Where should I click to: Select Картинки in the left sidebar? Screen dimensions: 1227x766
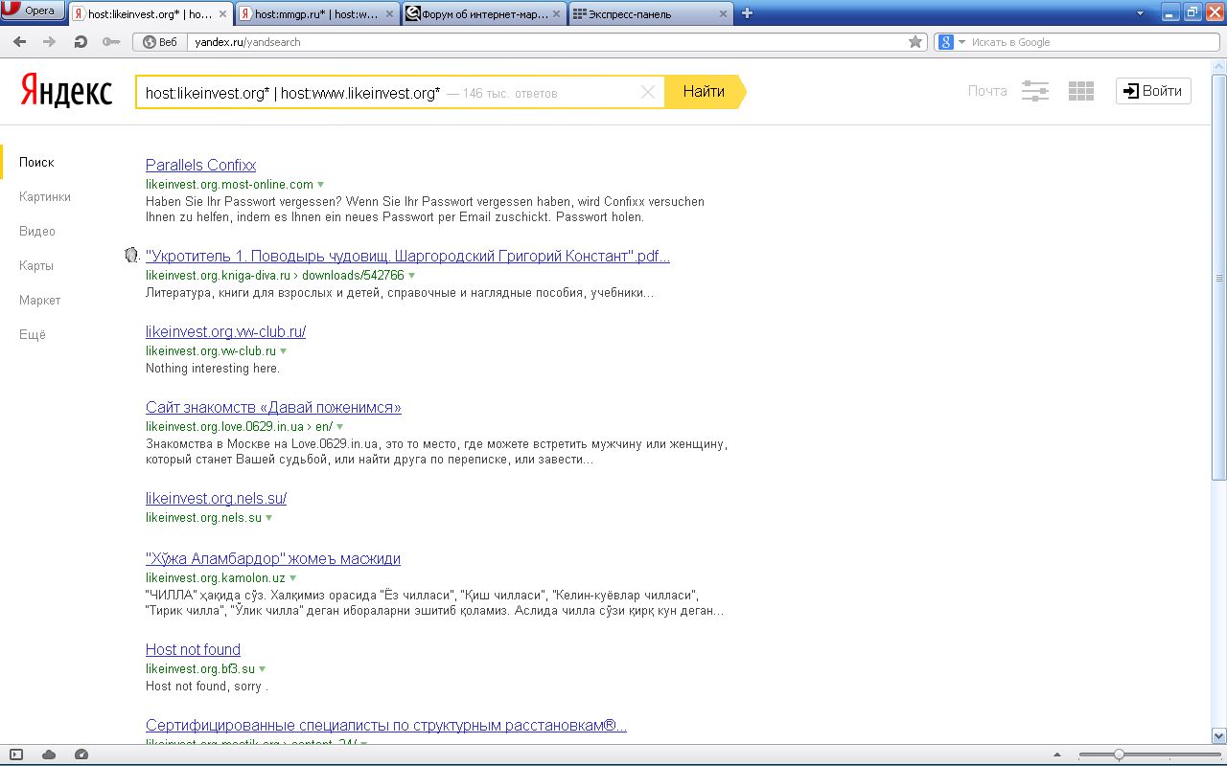tap(45, 196)
